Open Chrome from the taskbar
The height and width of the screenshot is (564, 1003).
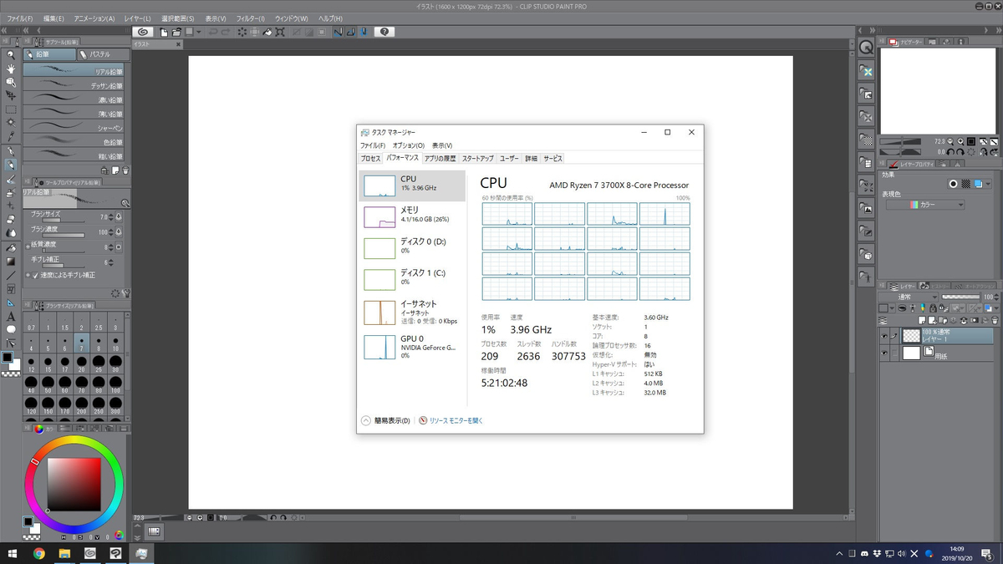tap(39, 553)
